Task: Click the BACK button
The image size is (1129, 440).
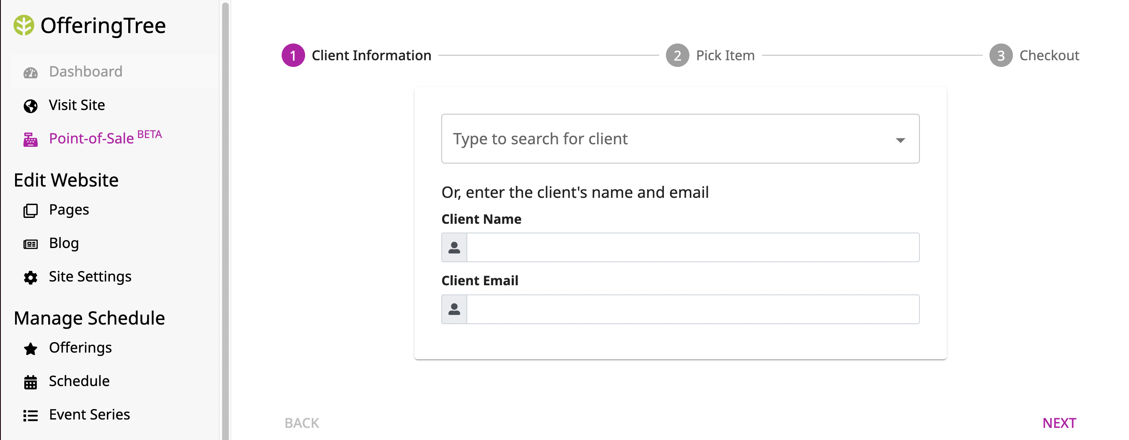Action: tap(302, 423)
